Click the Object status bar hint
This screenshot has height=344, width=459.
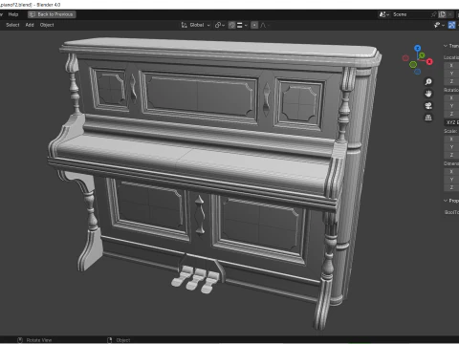point(120,340)
